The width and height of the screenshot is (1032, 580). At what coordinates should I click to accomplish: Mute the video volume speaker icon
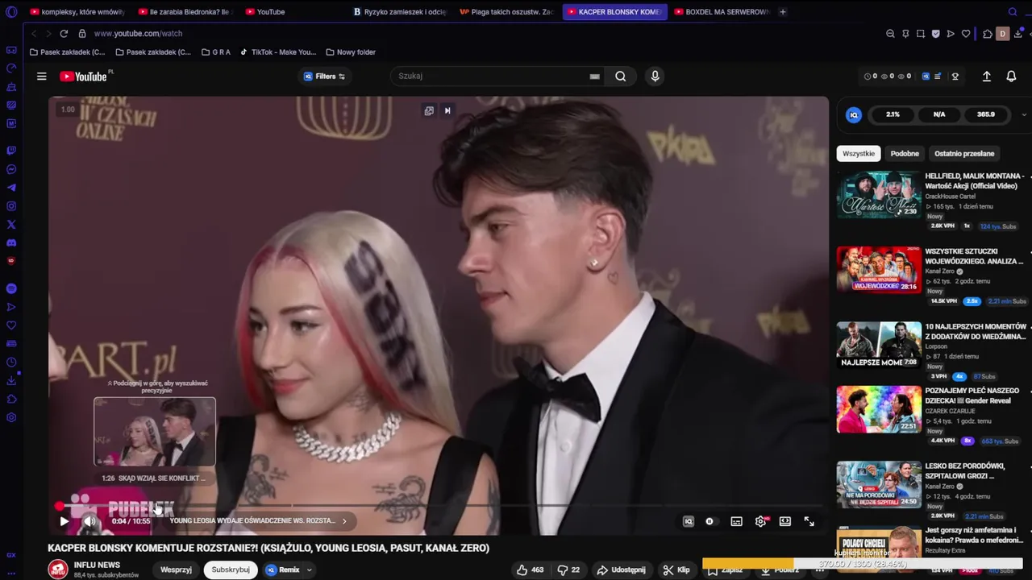pos(89,521)
